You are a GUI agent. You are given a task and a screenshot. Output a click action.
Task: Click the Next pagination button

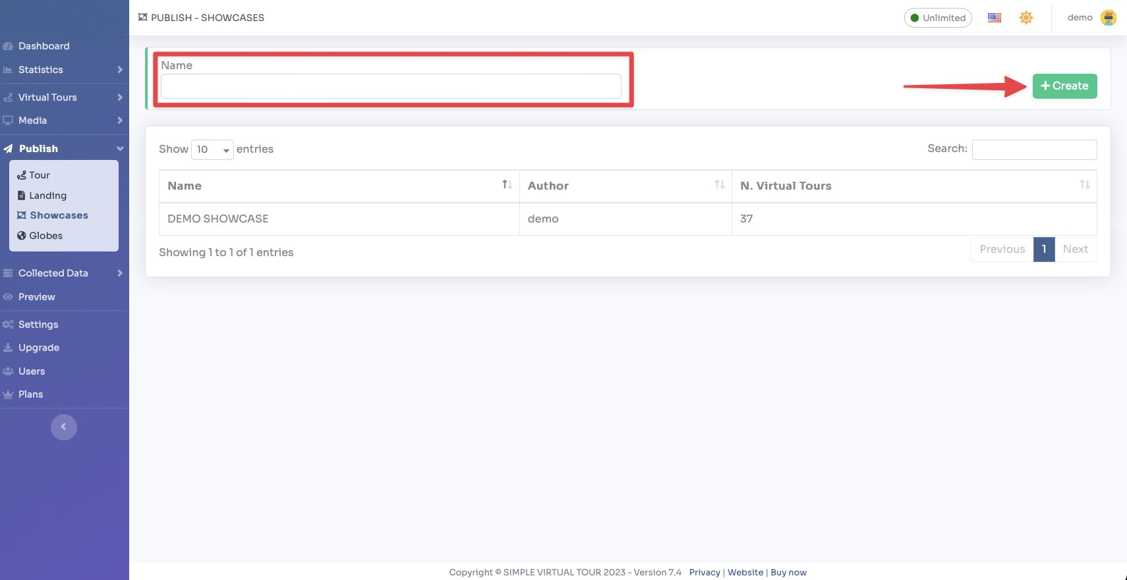point(1075,250)
